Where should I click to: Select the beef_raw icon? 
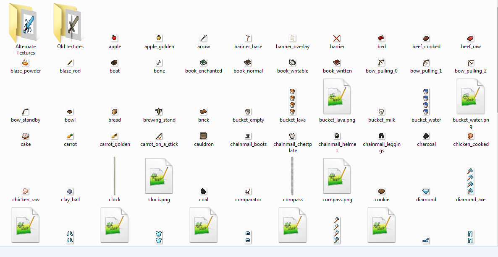point(470,38)
